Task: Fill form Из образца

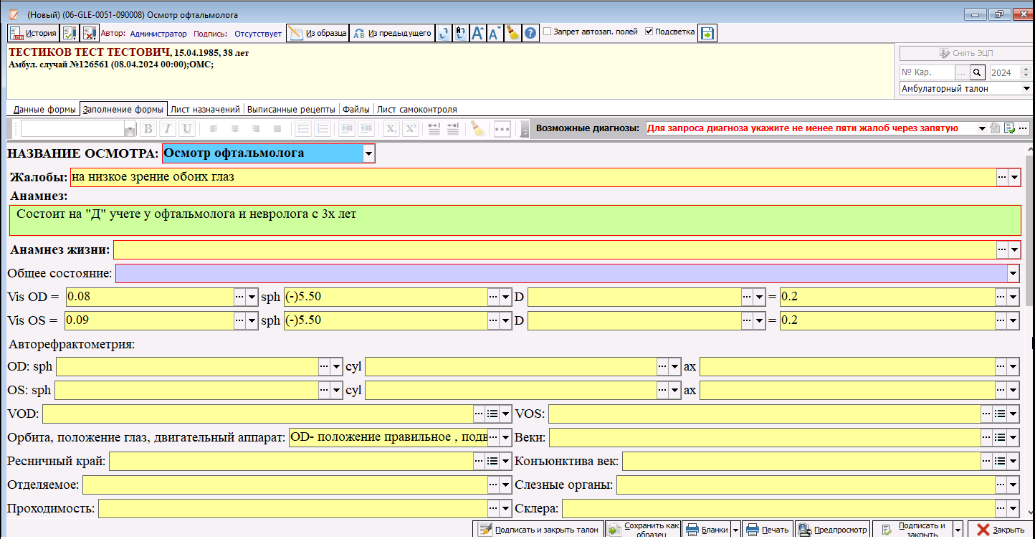Action: pos(318,33)
